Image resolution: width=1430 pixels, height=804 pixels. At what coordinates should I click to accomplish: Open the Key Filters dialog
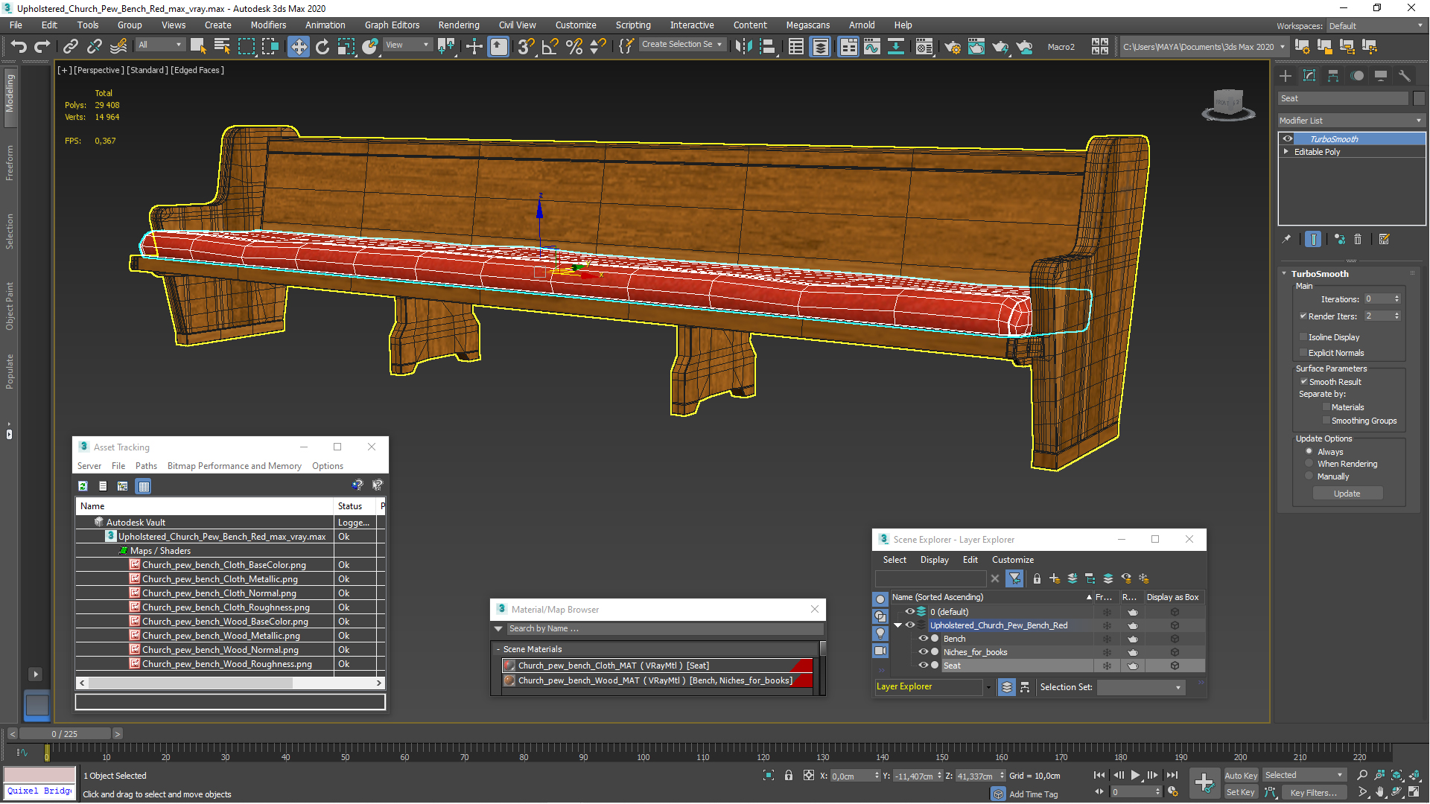coord(1314,793)
